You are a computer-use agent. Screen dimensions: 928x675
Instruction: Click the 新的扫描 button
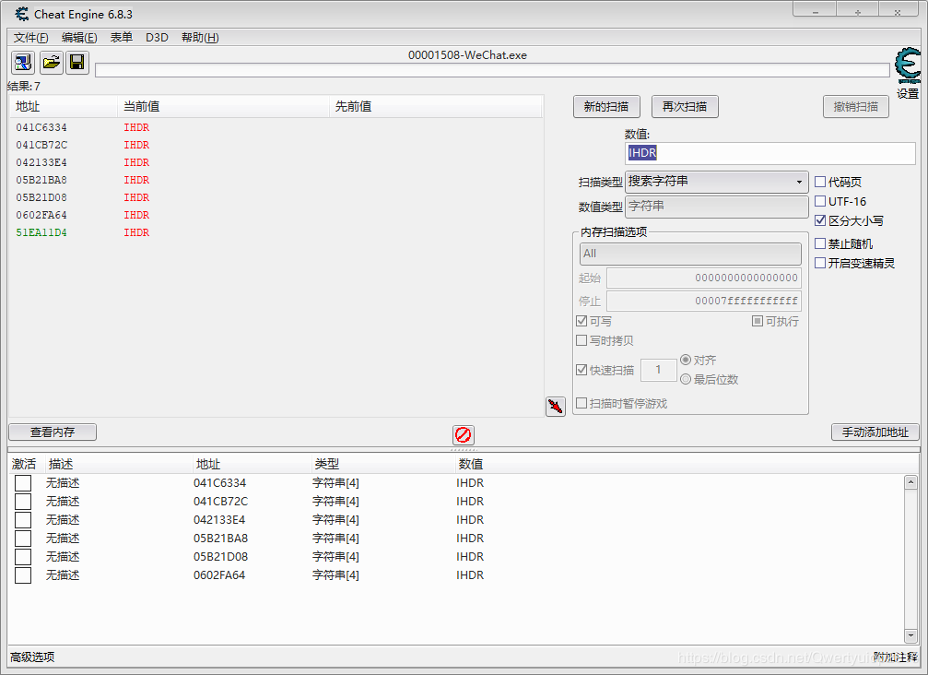[606, 107]
